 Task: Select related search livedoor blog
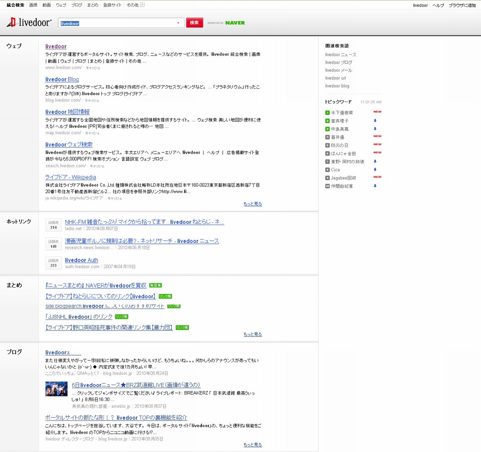point(337,86)
